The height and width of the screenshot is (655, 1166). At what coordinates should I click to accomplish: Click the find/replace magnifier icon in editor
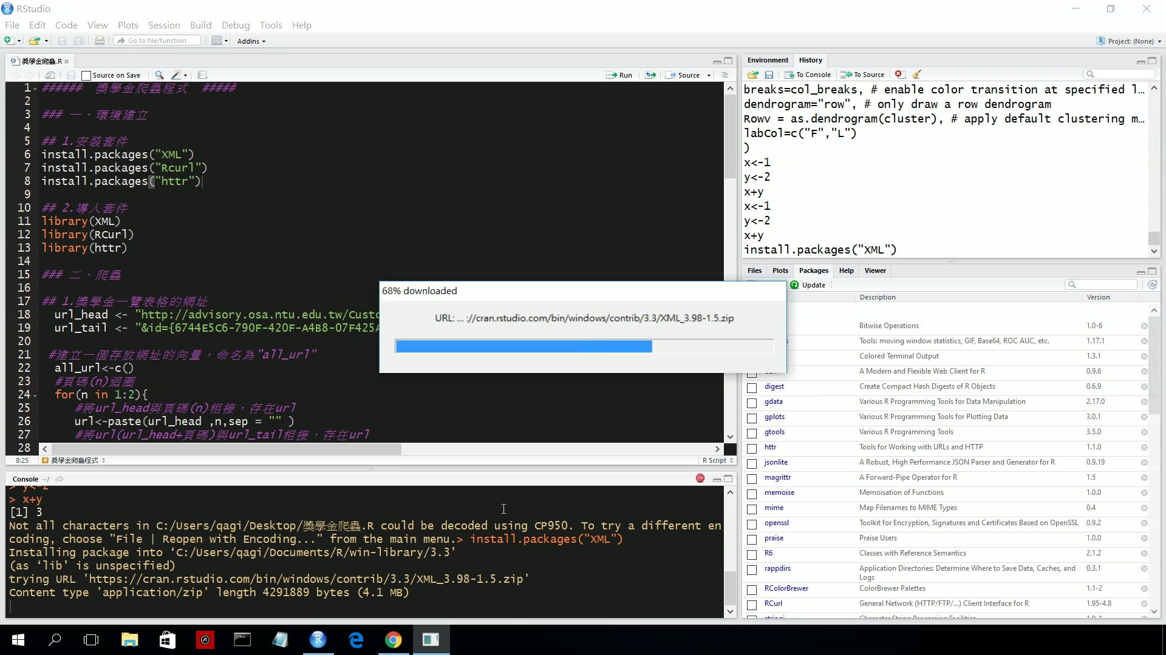pyautogui.click(x=159, y=75)
